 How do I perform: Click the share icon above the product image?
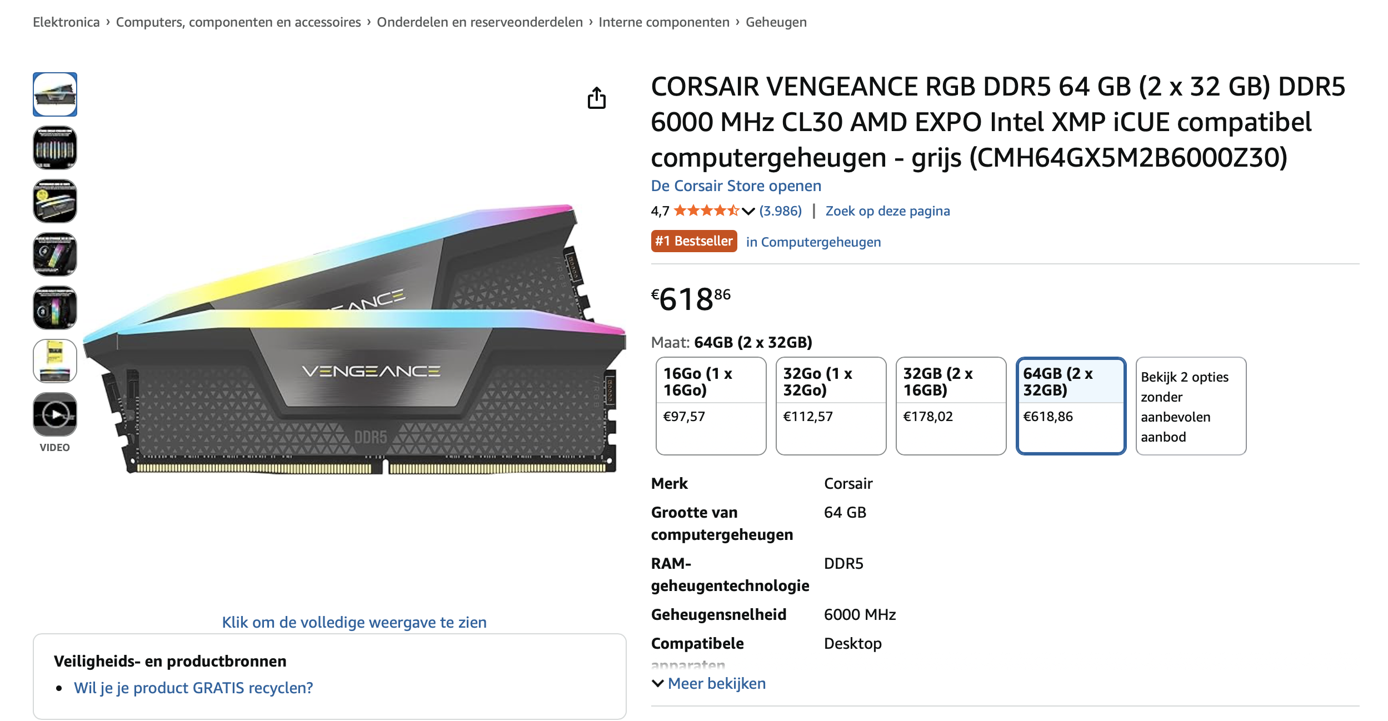click(x=596, y=98)
